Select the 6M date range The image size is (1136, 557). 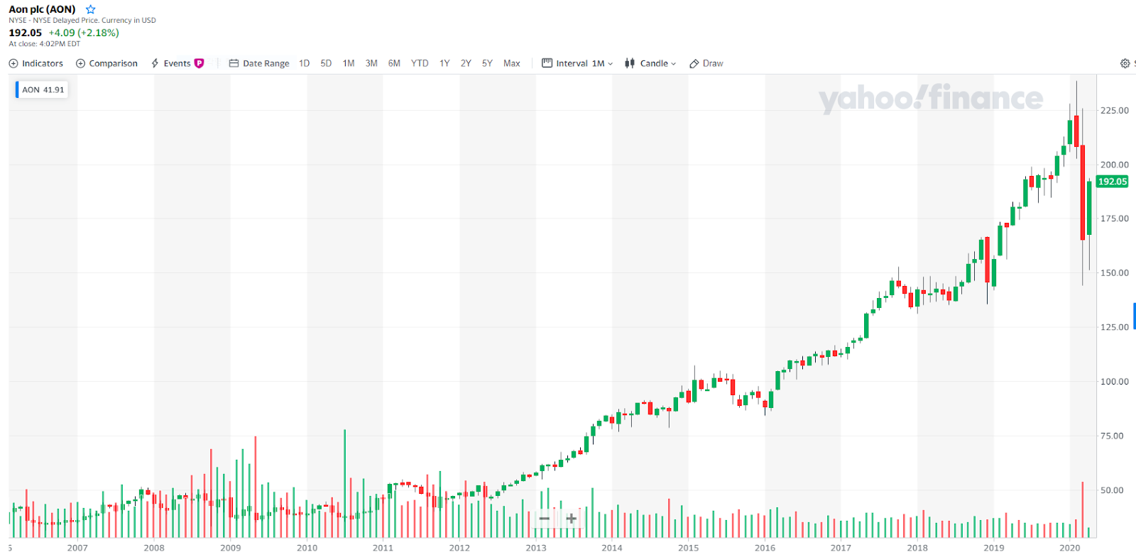pyautogui.click(x=394, y=63)
